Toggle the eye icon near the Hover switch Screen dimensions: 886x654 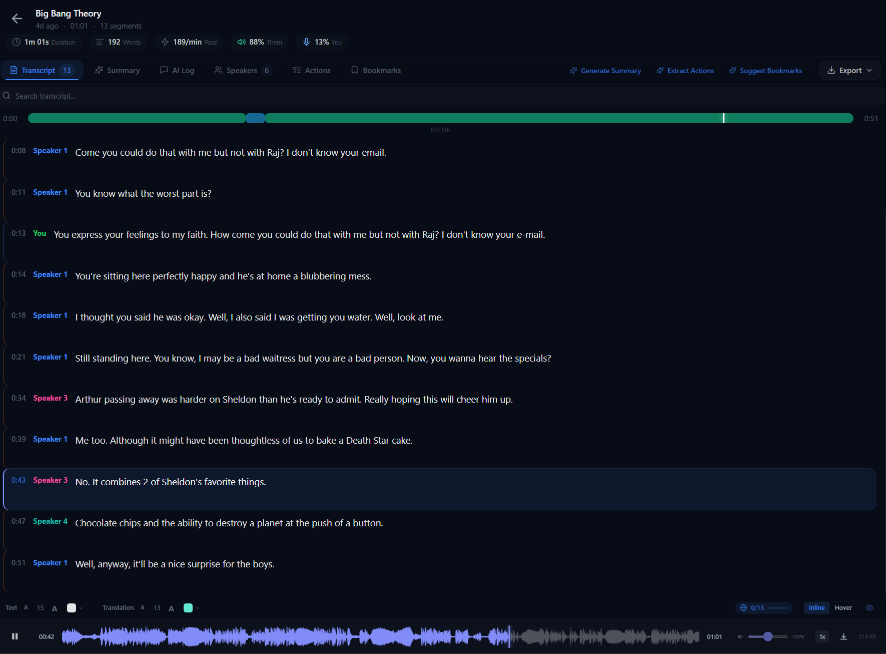(x=869, y=607)
